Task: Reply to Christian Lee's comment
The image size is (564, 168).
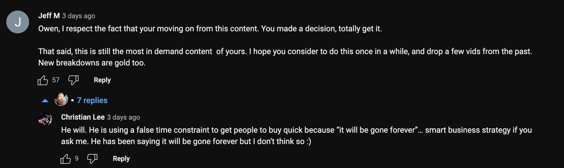Action: pyautogui.click(x=121, y=159)
